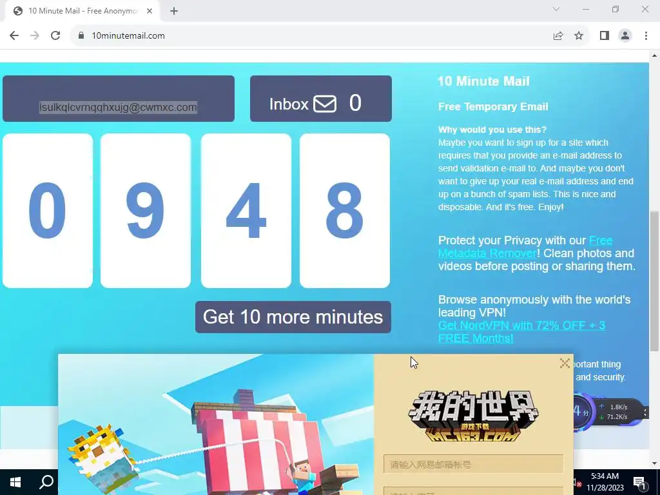Open the Windows Start menu

pyautogui.click(x=15, y=482)
